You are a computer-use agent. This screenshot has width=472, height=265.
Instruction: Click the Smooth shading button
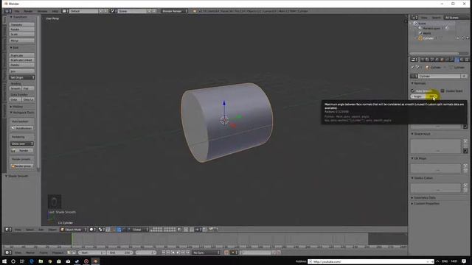point(15,88)
